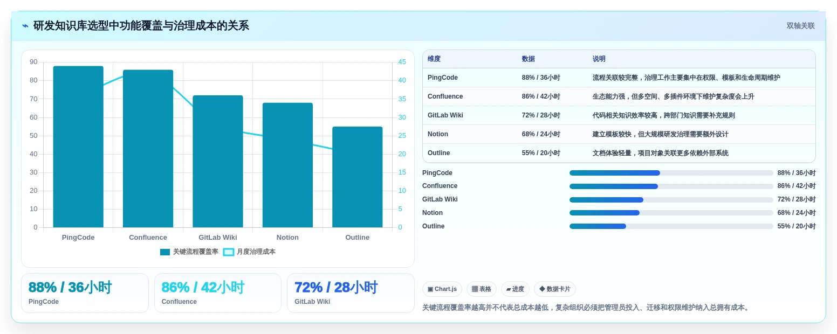Click the description starting 建立模板较快
This screenshot has width=837, height=334.
tap(661, 134)
